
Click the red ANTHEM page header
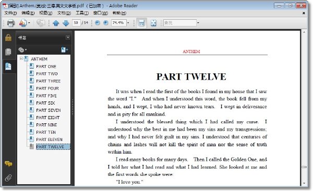[x=191, y=52]
